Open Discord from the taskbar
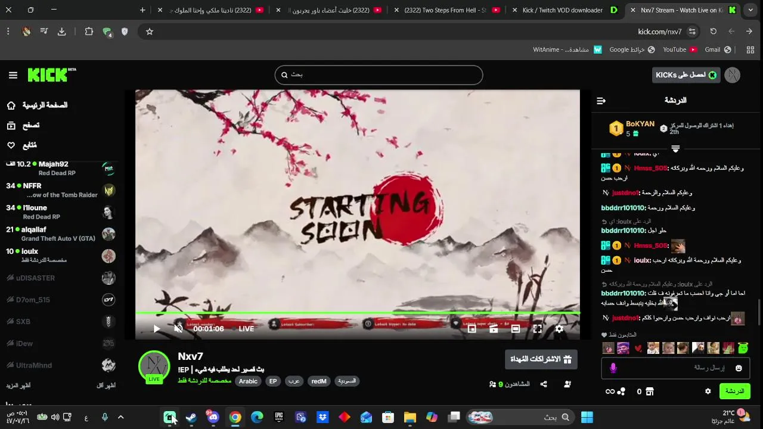 (x=213, y=417)
